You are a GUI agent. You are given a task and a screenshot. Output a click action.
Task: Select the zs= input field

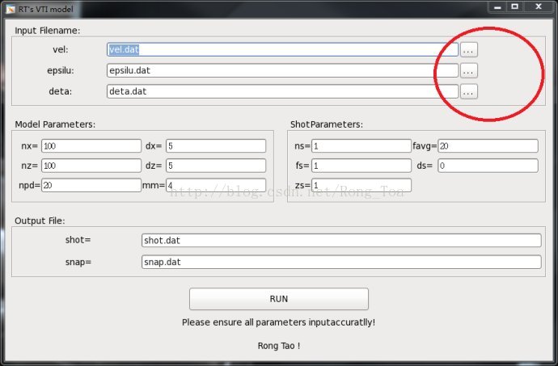[361, 185]
